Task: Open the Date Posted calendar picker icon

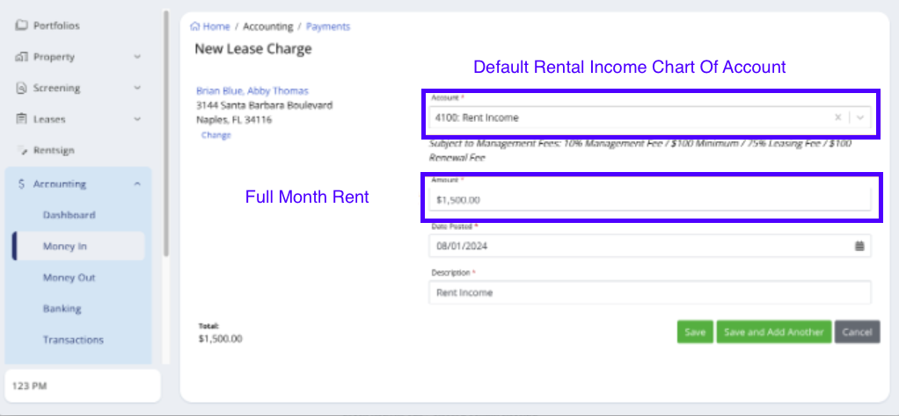Action: click(x=859, y=246)
